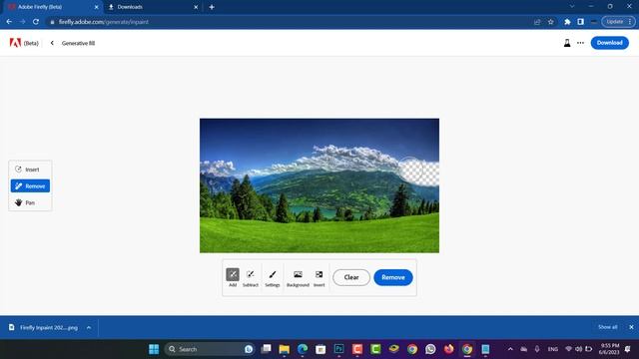Open a new browser tab
This screenshot has height=359, width=639.
[x=212, y=7]
